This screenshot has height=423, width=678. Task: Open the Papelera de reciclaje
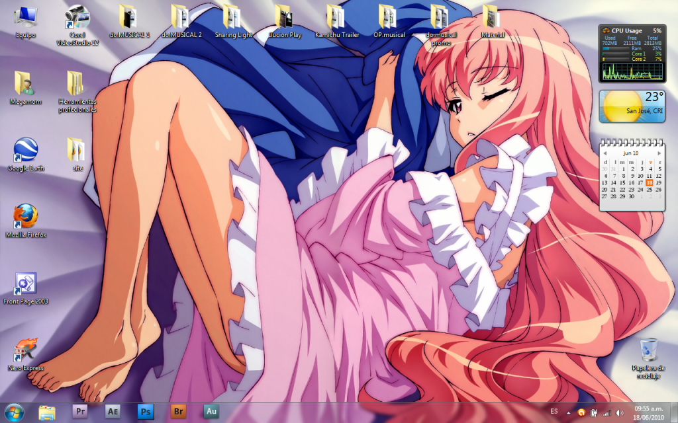(x=648, y=359)
